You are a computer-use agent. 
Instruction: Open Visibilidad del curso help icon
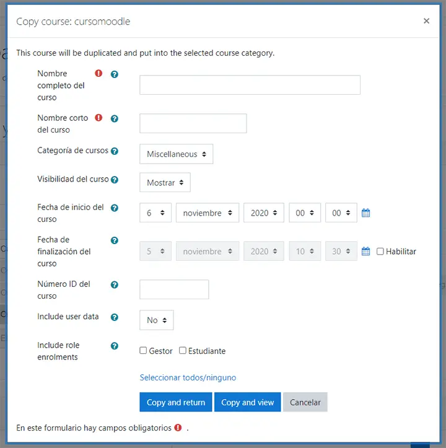click(x=115, y=180)
